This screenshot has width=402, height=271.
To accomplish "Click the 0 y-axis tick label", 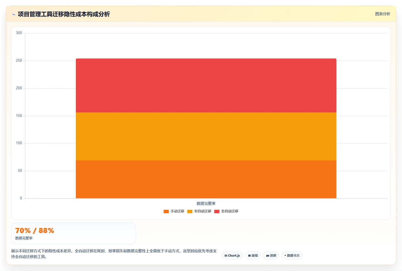I will click(21, 198).
